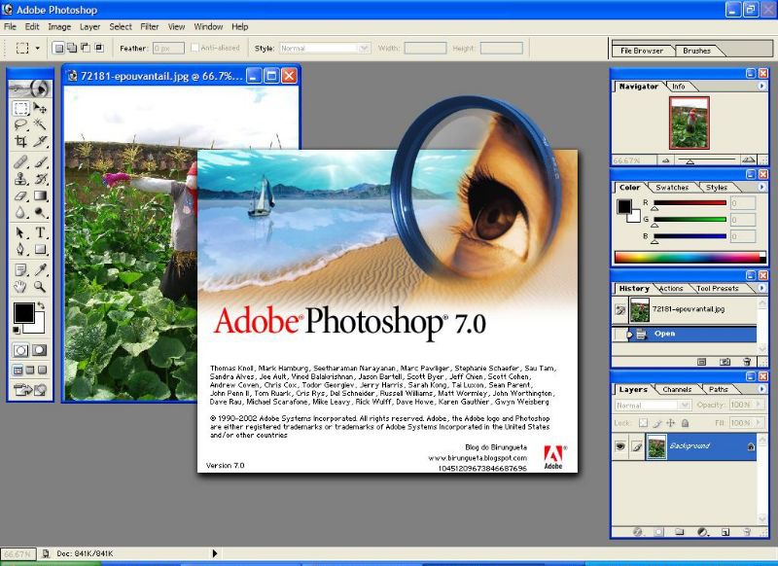Open the Image menu
778x566 pixels.
pos(59,27)
